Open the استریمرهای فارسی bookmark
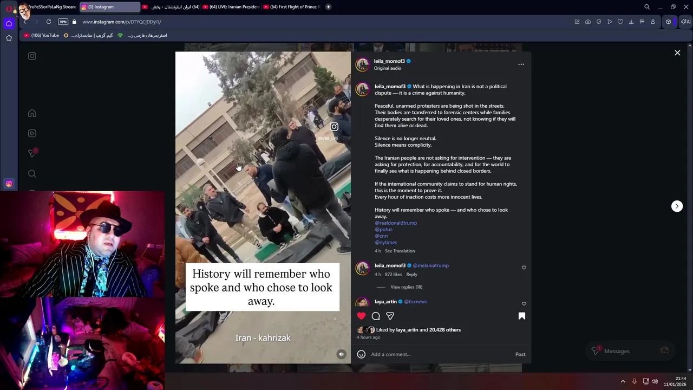 point(142,35)
